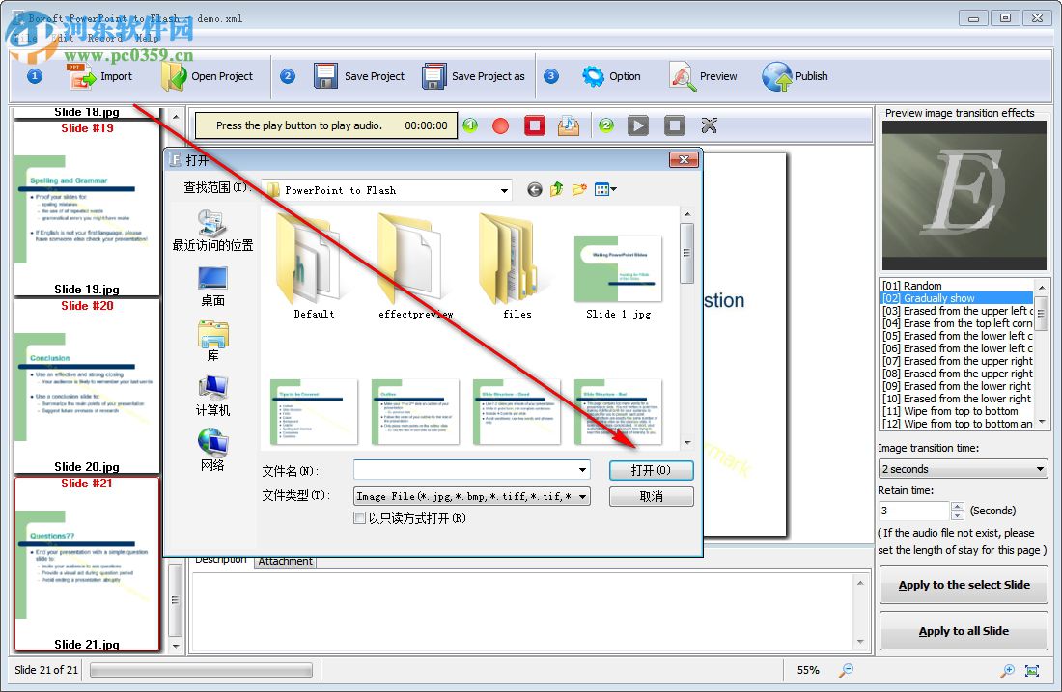Viewport: 1062px width, 692px height.
Task: Click the Apply to all Slide button
Action: click(963, 630)
